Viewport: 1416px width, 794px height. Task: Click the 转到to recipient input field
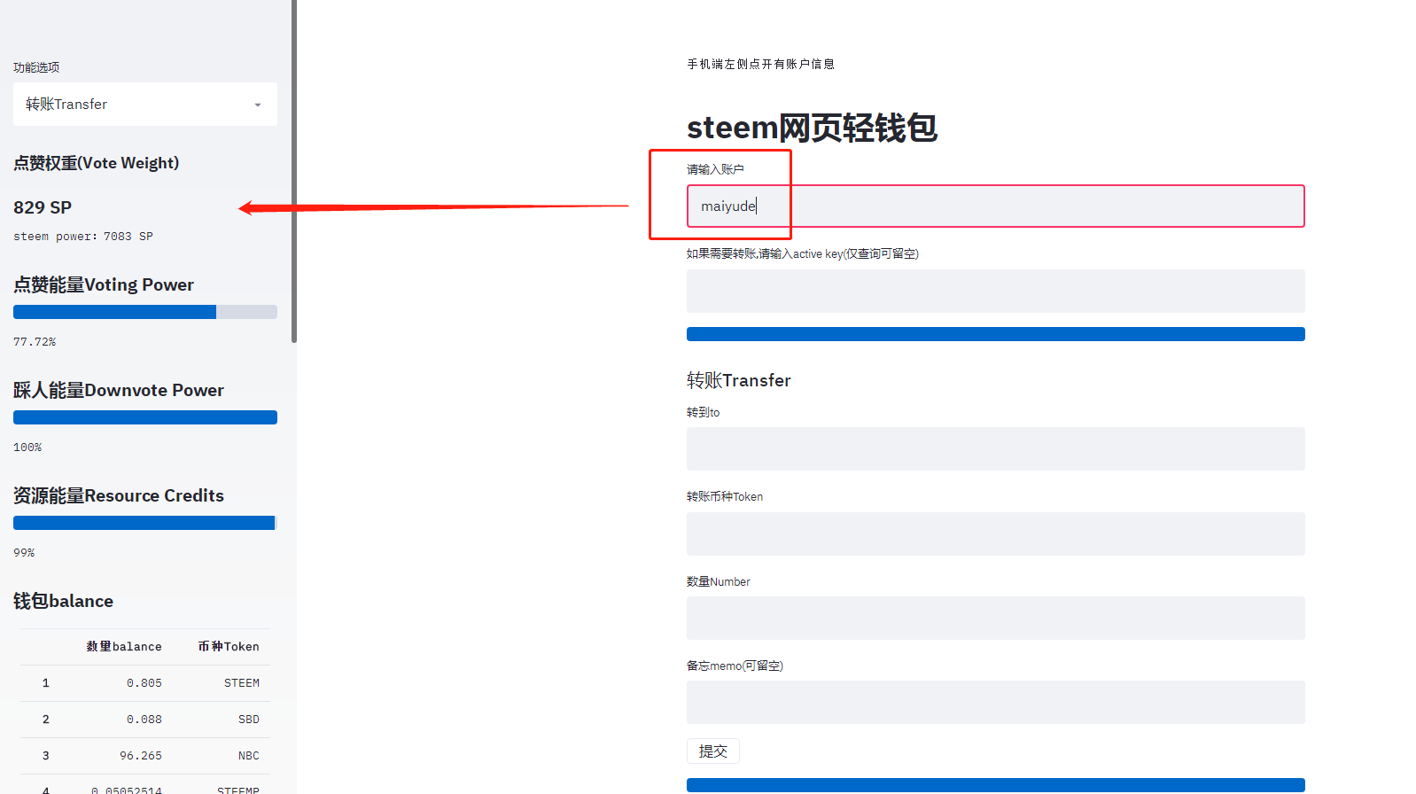pyautogui.click(x=995, y=448)
